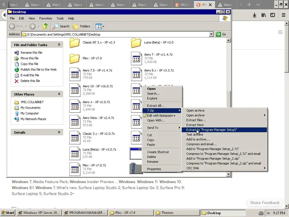Click the Back arrow in Explorer toolbar
This screenshot has height=217, width=289.
pyautogui.click(x=12, y=26)
